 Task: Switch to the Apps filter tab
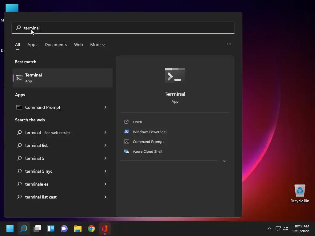click(x=32, y=45)
